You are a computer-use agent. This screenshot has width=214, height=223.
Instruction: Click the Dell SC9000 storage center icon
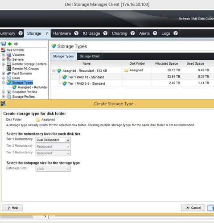click(3, 50)
